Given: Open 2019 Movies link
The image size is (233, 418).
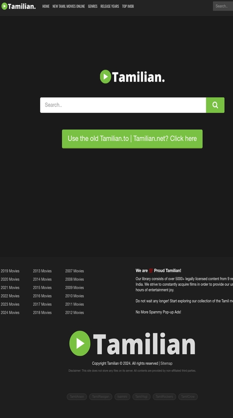Looking at the screenshot, I should 10,271.
